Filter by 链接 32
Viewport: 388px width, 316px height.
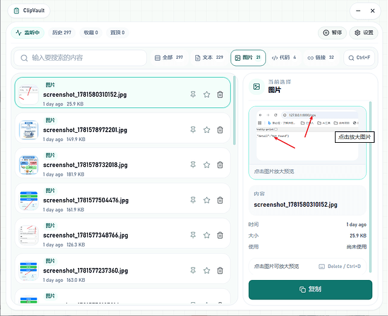click(320, 58)
